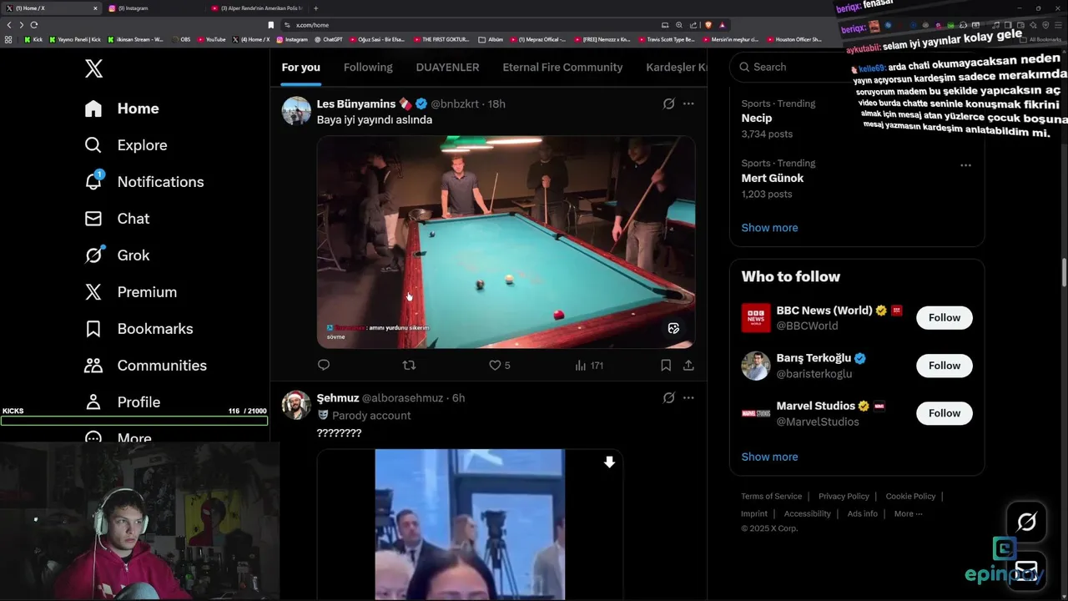The image size is (1068, 601).
Task: Open more options on Les Bünyamins' post
Action: coord(688,104)
